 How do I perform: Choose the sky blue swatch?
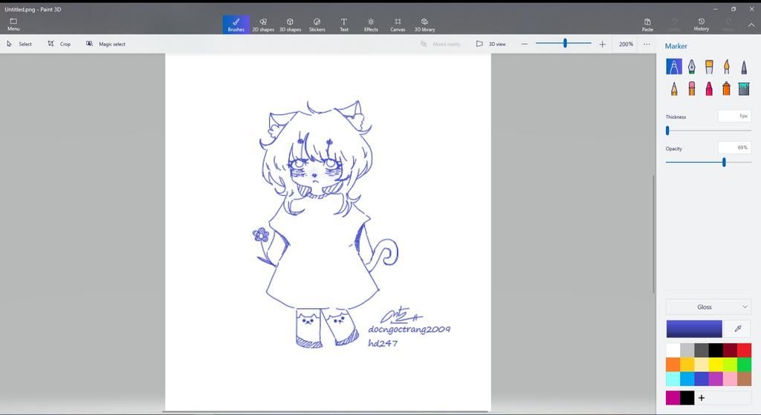(x=687, y=379)
